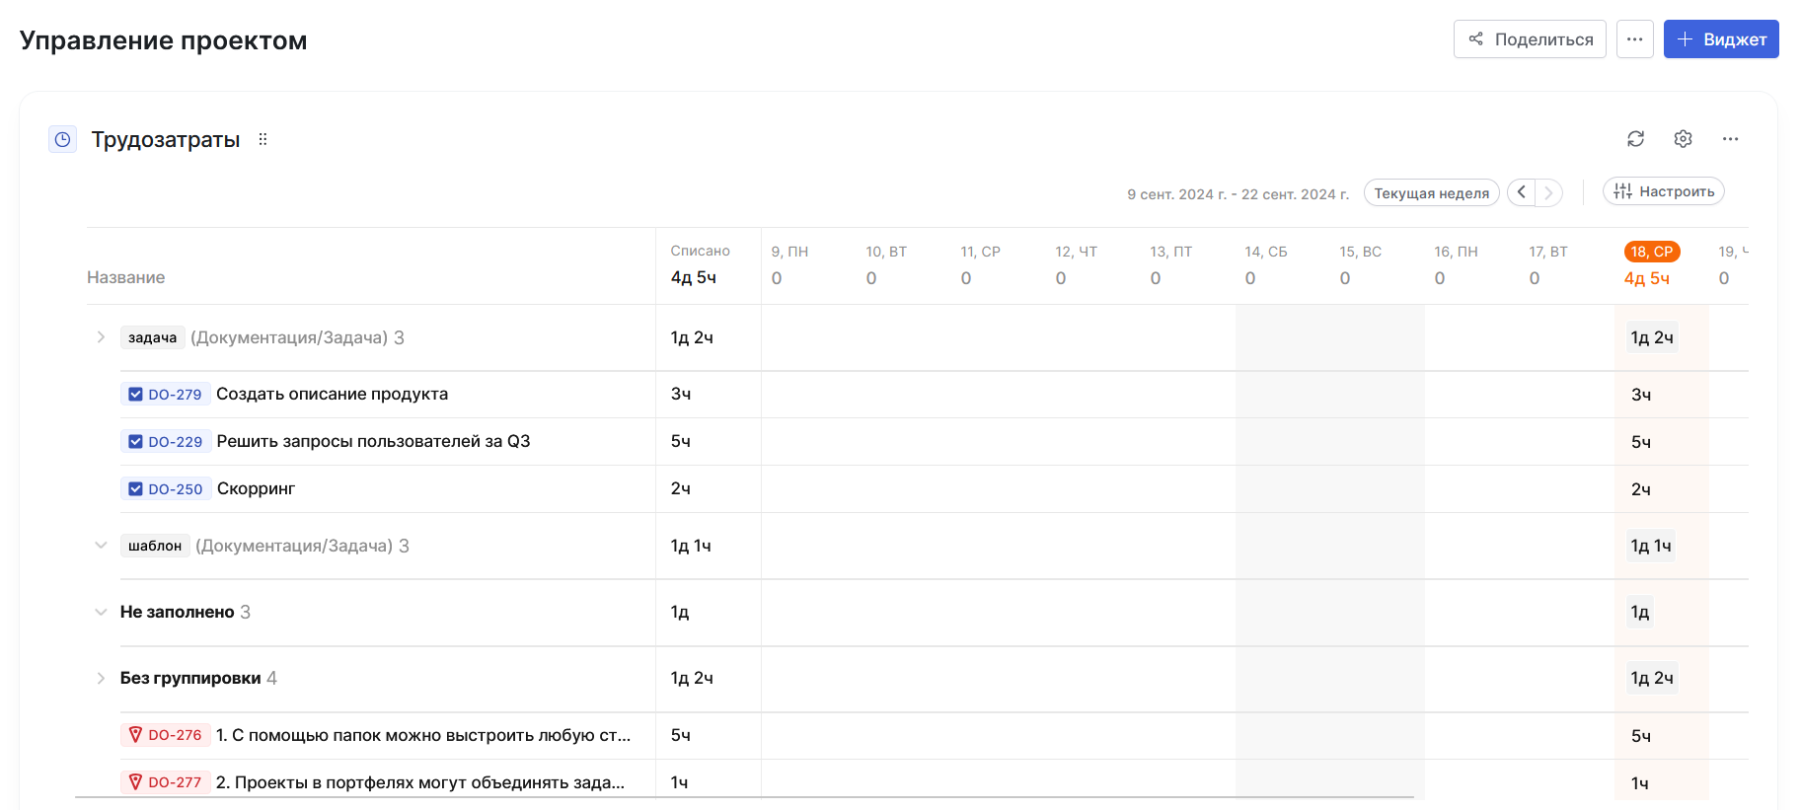The width and height of the screenshot is (1801, 810).
Task: Expand the шаблон group chevron
Action: [101, 546]
